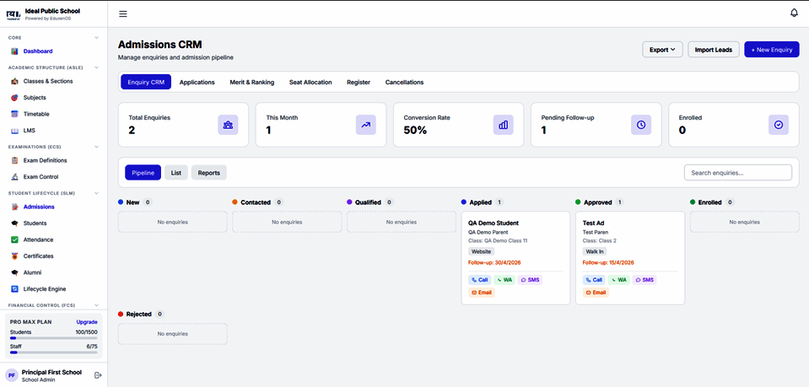
Task: Open the notifications bell icon
Action: click(x=794, y=13)
